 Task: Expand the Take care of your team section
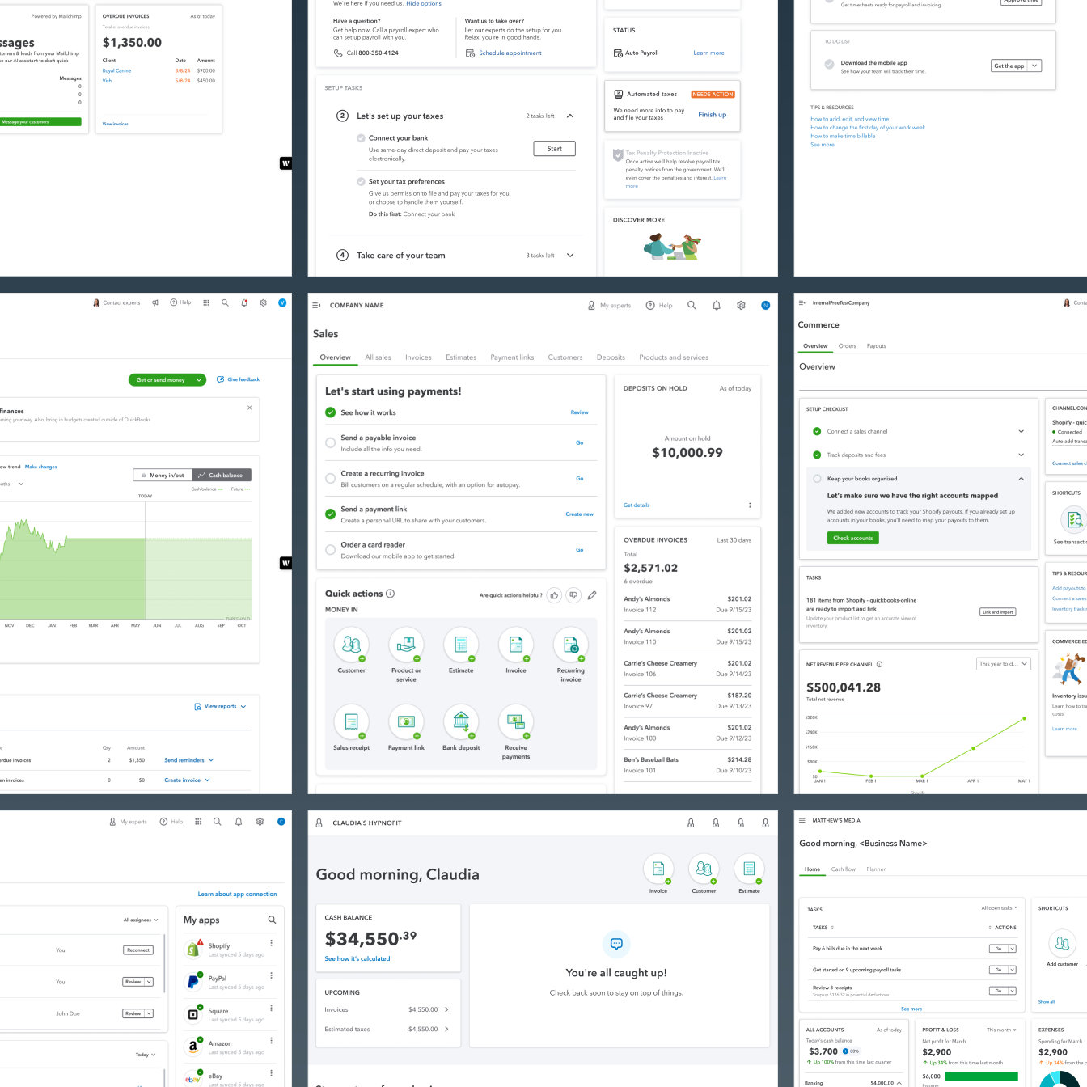(x=570, y=256)
